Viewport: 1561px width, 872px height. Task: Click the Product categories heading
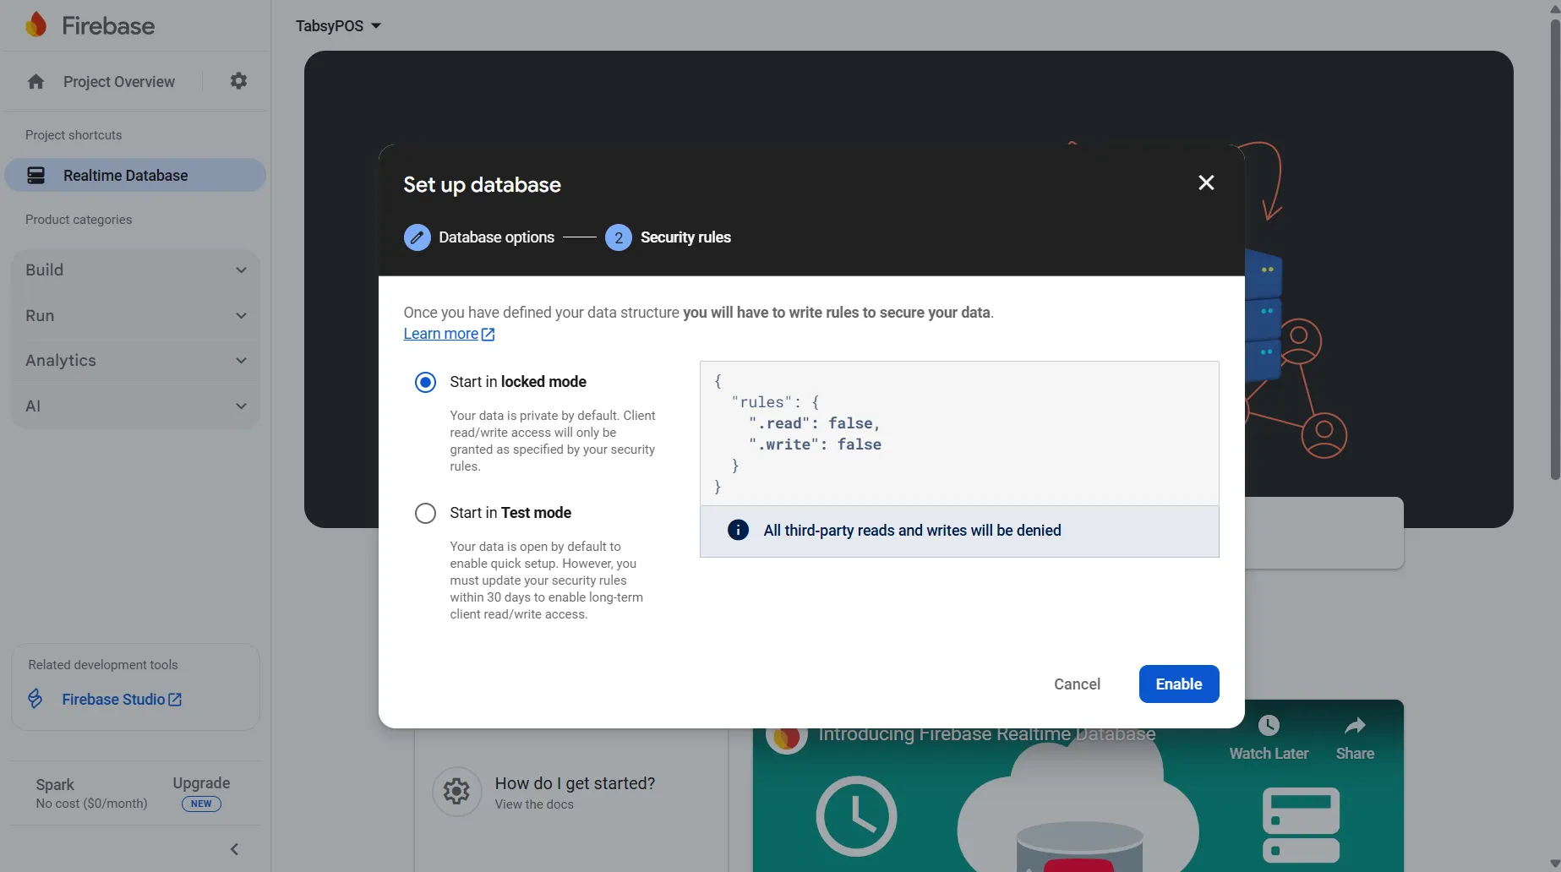pos(79,220)
